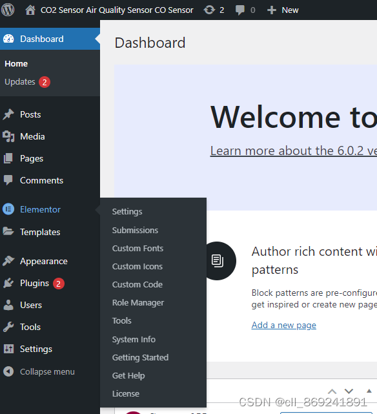Click the Pages stacked-sheets icon

point(8,158)
